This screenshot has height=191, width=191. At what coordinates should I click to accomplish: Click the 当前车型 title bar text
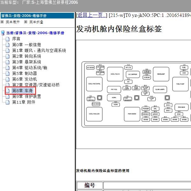click(x=39, y=3)
